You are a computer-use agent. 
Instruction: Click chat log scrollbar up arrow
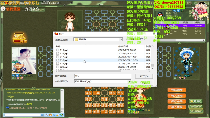[62, 90]
